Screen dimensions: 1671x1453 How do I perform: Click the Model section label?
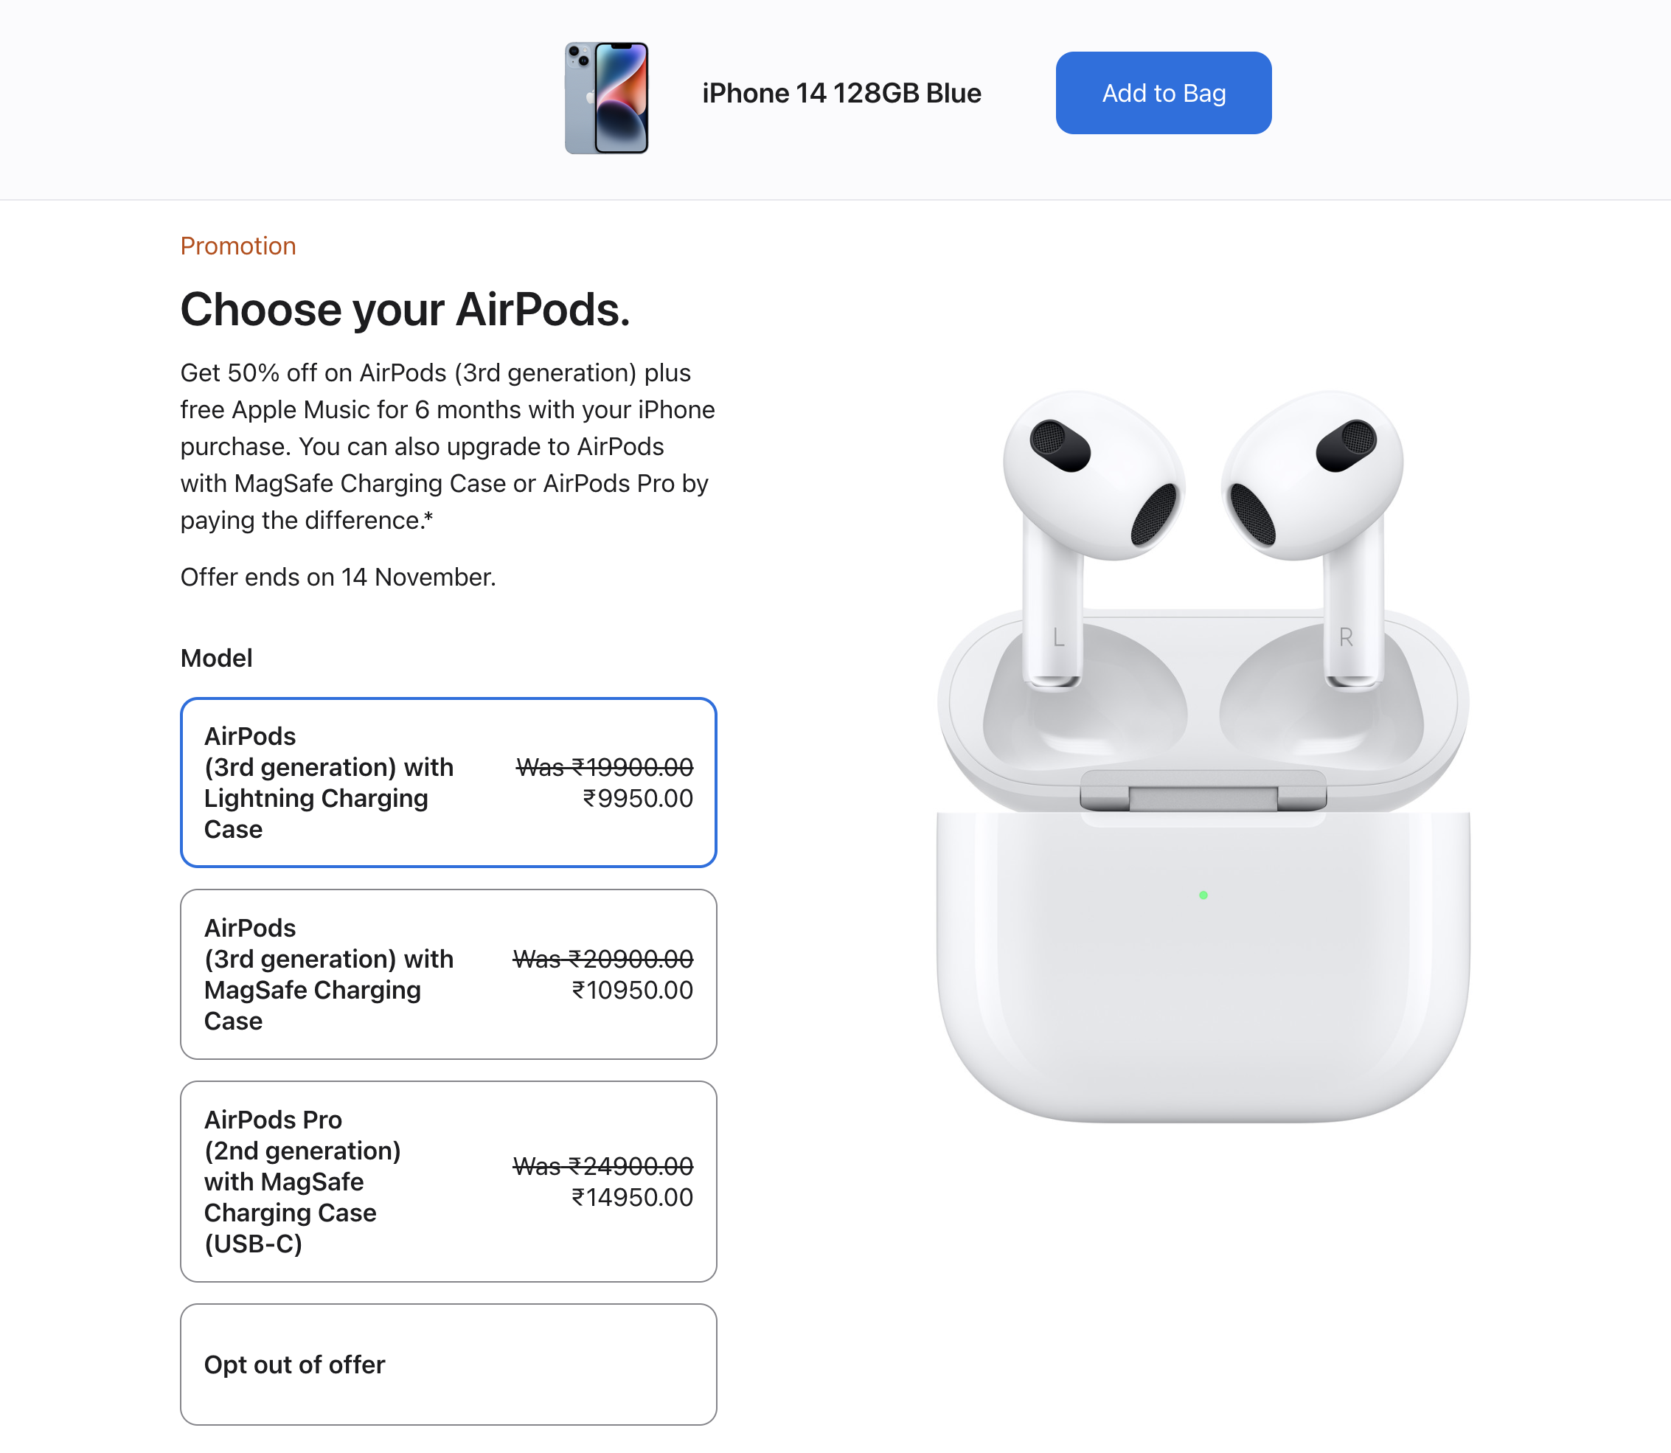click(x=217, y=659)
